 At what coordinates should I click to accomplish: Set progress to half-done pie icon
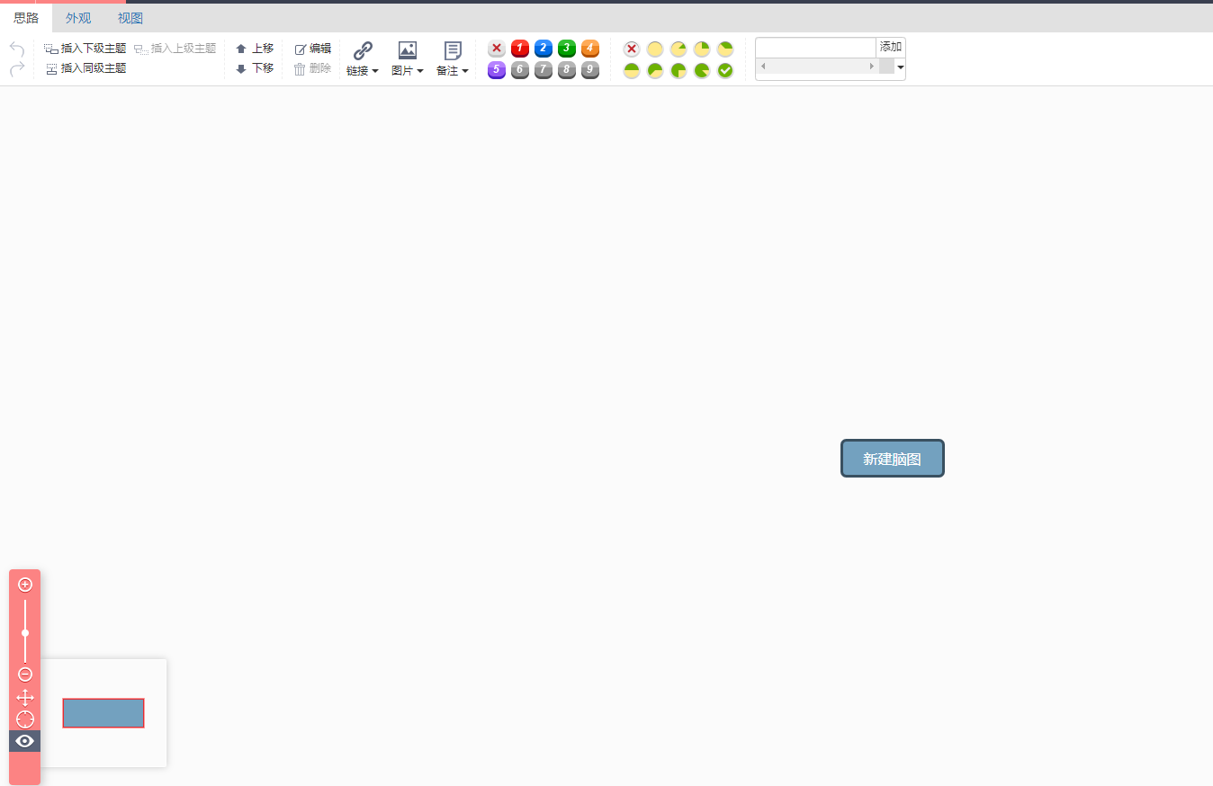632,70
